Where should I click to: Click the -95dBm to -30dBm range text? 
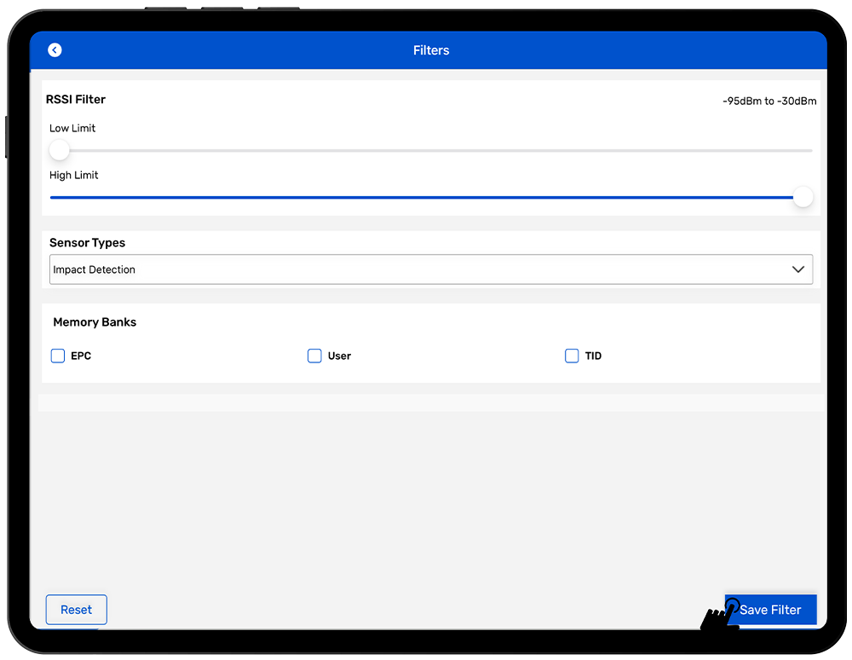tap(769, 101)
